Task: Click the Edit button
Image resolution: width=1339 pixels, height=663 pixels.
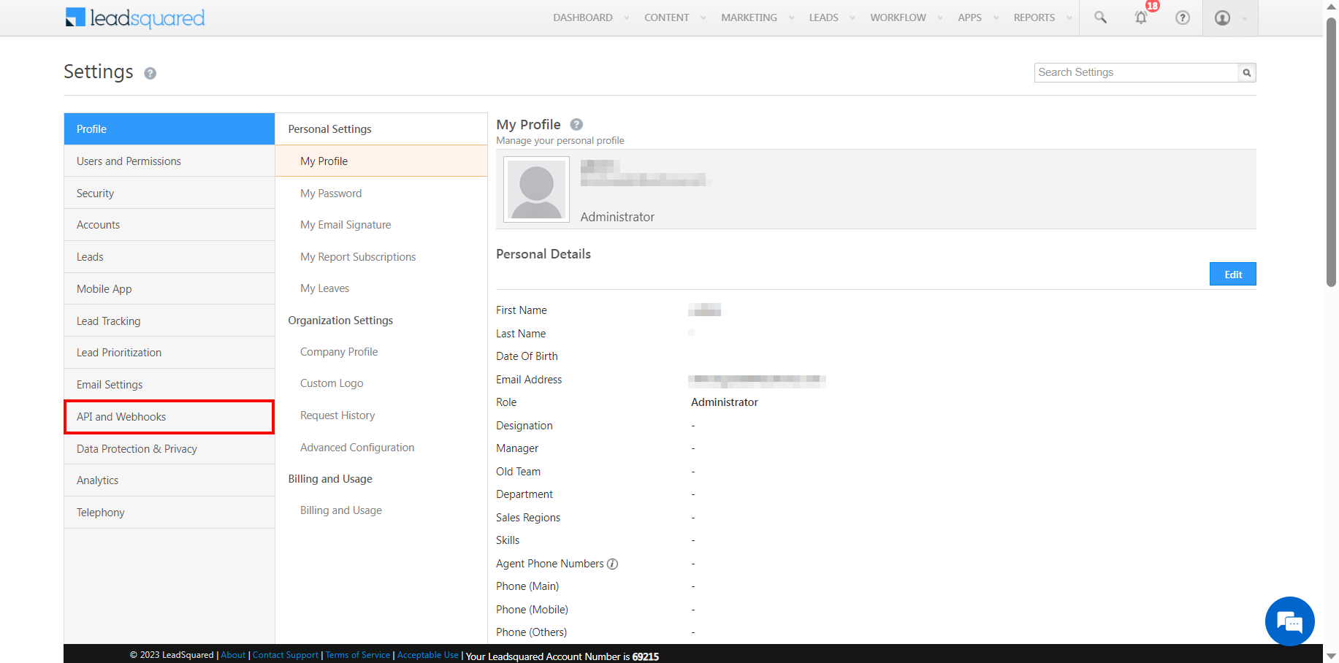Action: [1233, 274]
